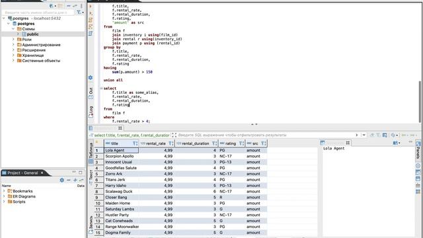Open the Panels sidebar in results
Image resolution: width=423 pixels, height=238 pixels.
tap(418, 150)
